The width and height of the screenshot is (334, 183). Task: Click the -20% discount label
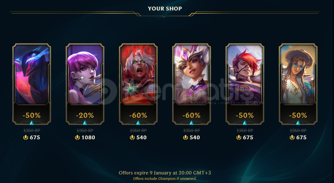pyautogui.click(x=85, y=116)
